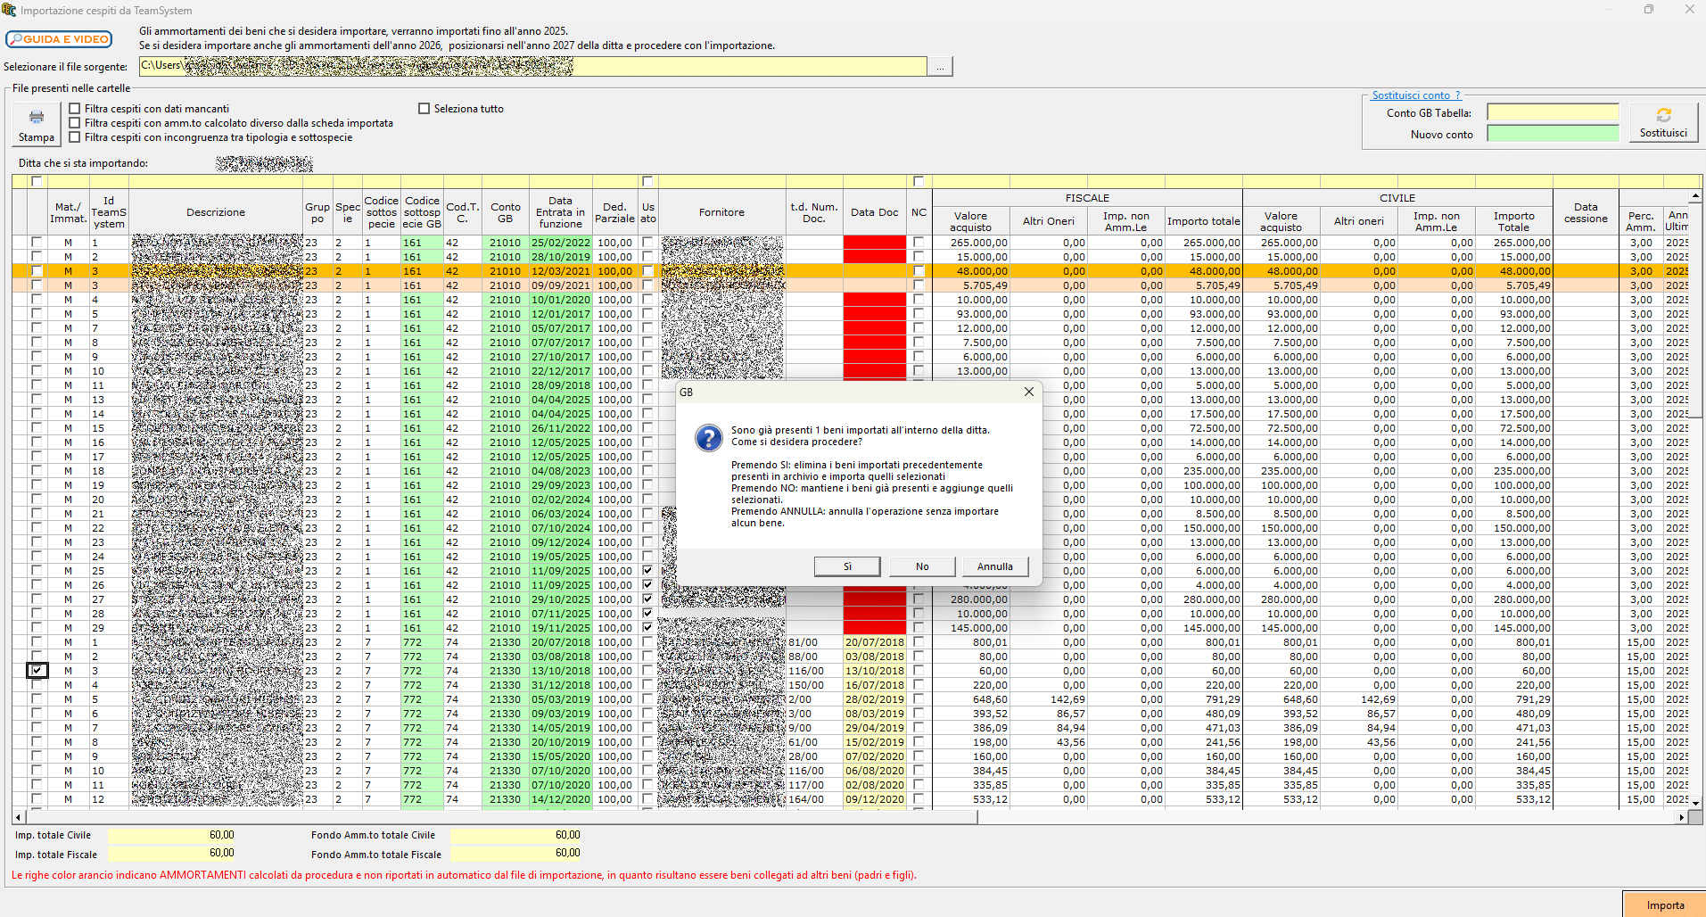
Task: Click the Nuovo conto input field
Action: [1553, 134]
